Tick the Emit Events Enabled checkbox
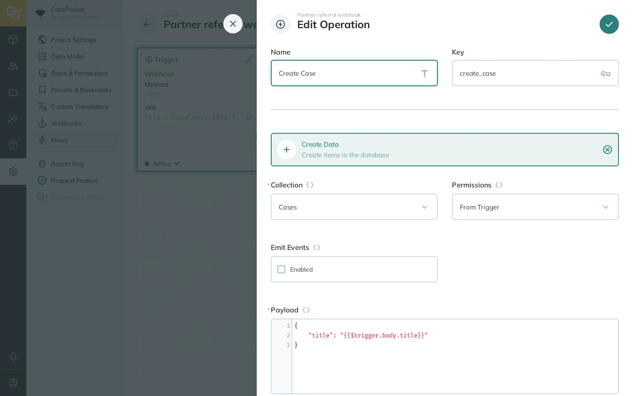This screenshot has height=396, width=633. pos(281,269)
